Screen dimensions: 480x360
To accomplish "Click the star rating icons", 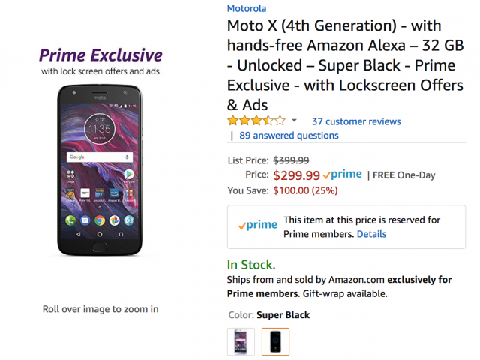I will (256, 121).
